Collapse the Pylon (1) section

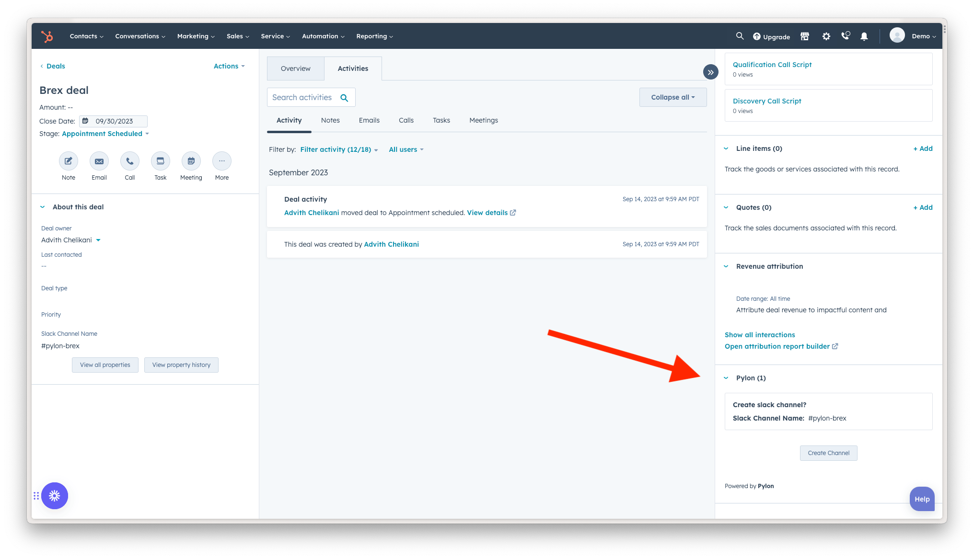coord(726,378)
